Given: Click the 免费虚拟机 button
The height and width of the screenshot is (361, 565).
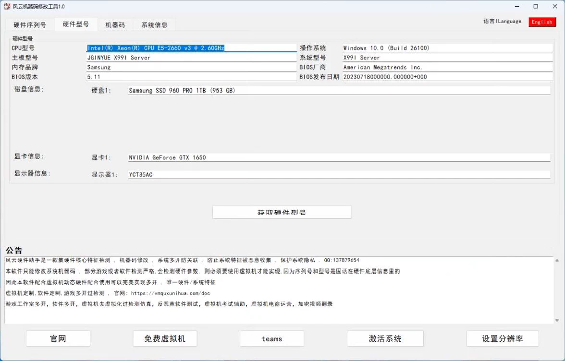Looking at the screenshot, I should coord(165,338).
